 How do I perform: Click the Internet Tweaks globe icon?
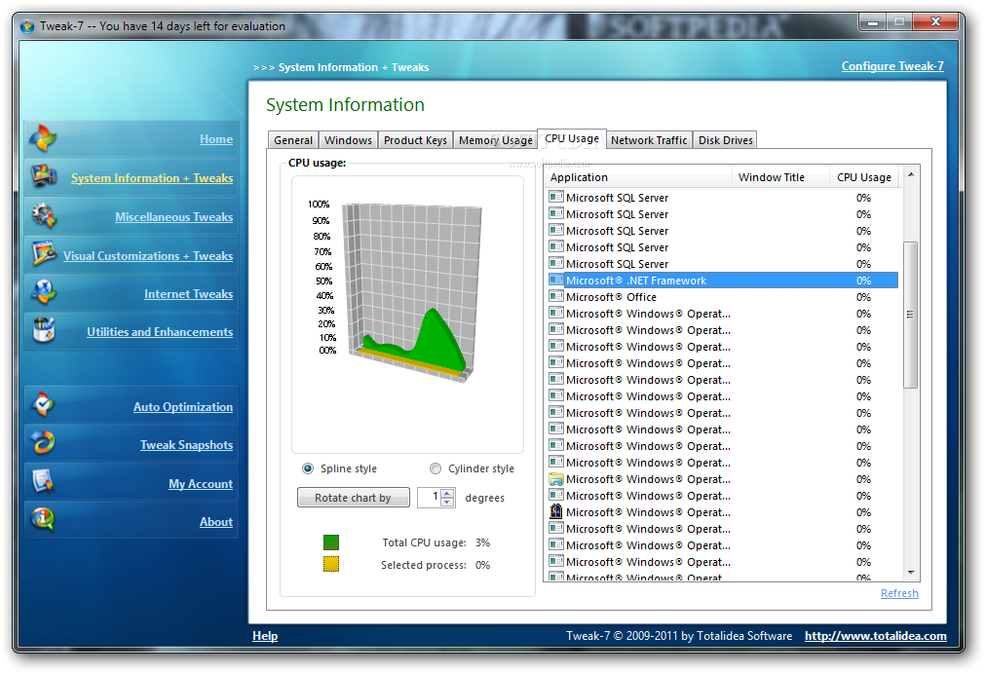43,292
